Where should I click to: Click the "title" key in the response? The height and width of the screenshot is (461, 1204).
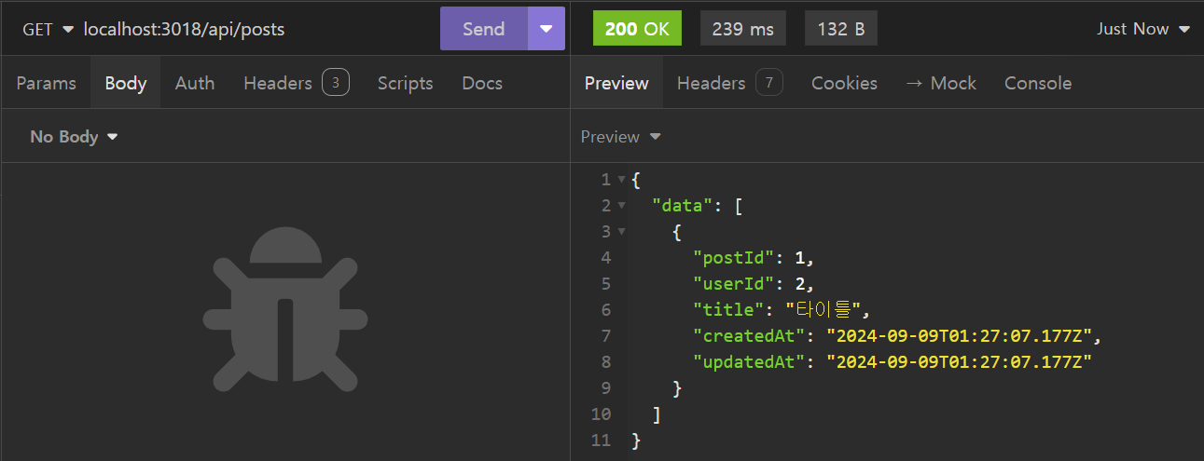click(x=728, y=309)
